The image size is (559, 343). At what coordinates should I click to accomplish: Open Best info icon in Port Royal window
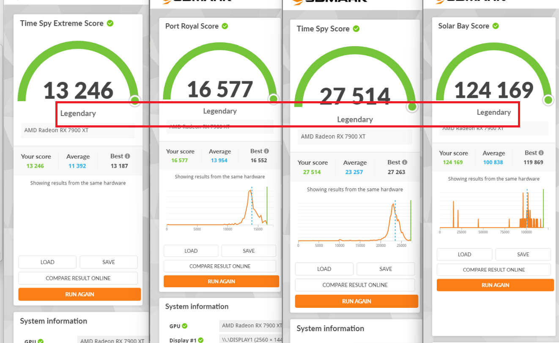pyautogui.click(x=266, y=151)
